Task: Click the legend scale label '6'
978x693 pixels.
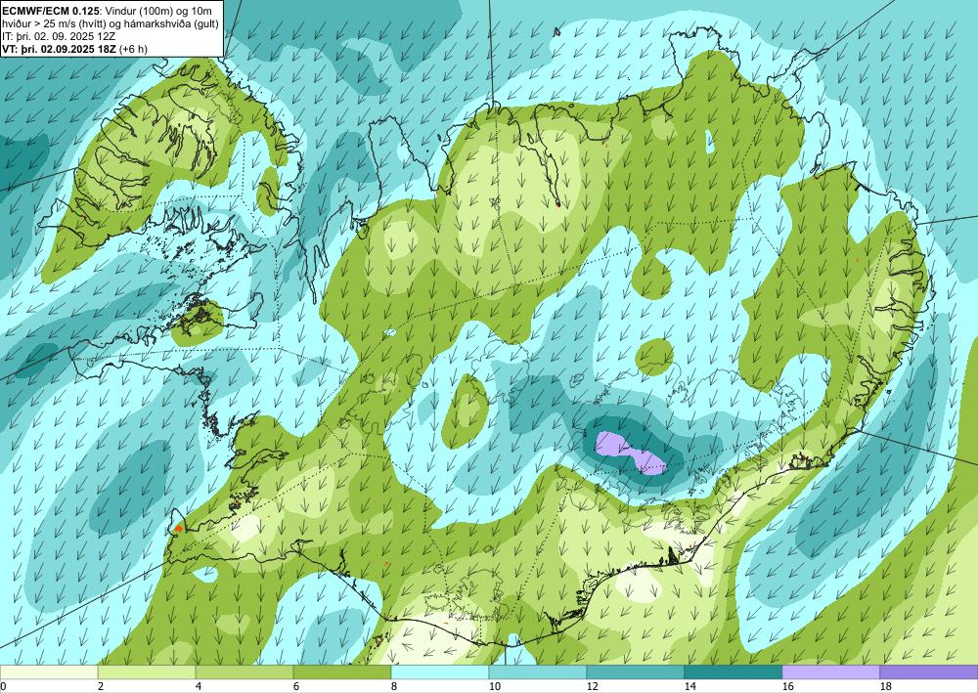Action: click(x=296, y=686)
